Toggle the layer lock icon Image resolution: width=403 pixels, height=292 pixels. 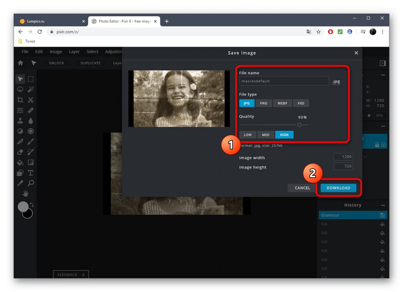click(x=377, y=145)
